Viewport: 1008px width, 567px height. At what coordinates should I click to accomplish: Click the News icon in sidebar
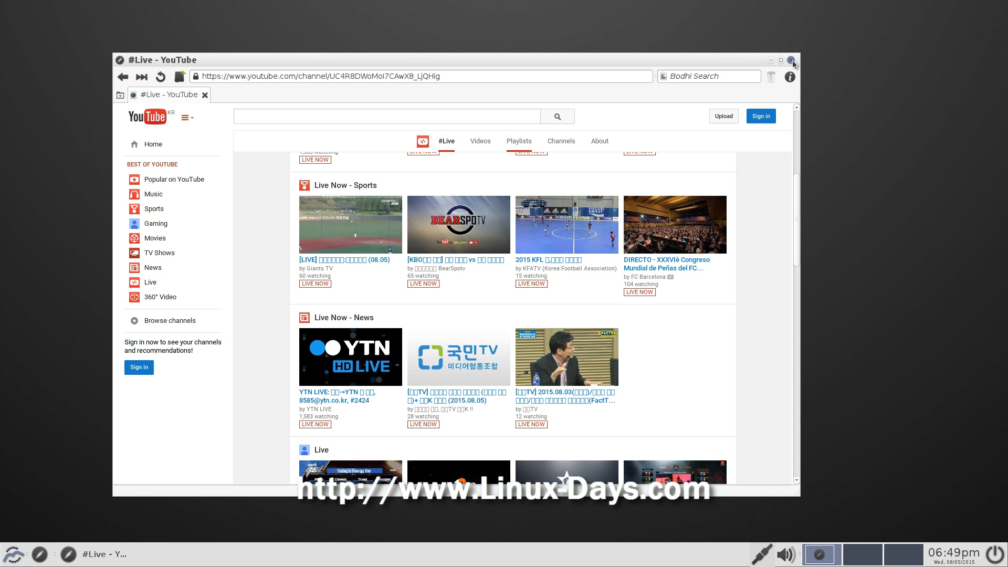point(134,268)
